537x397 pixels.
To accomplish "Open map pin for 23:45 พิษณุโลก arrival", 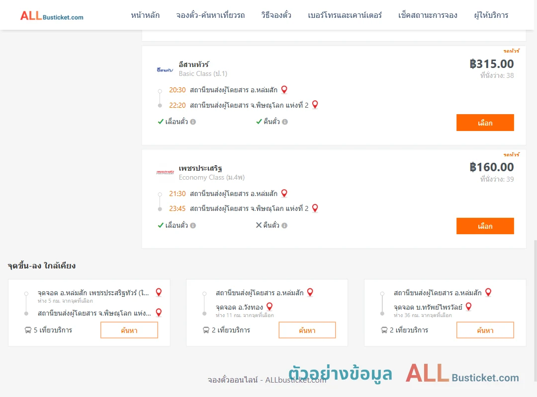I will point(315,208).
